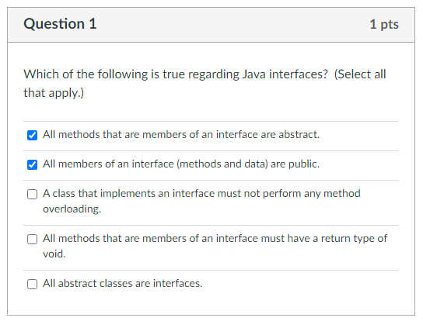Tick the 'return type of void' checkbox
This screenshot has height=328, width=423.
pos(32,239)
